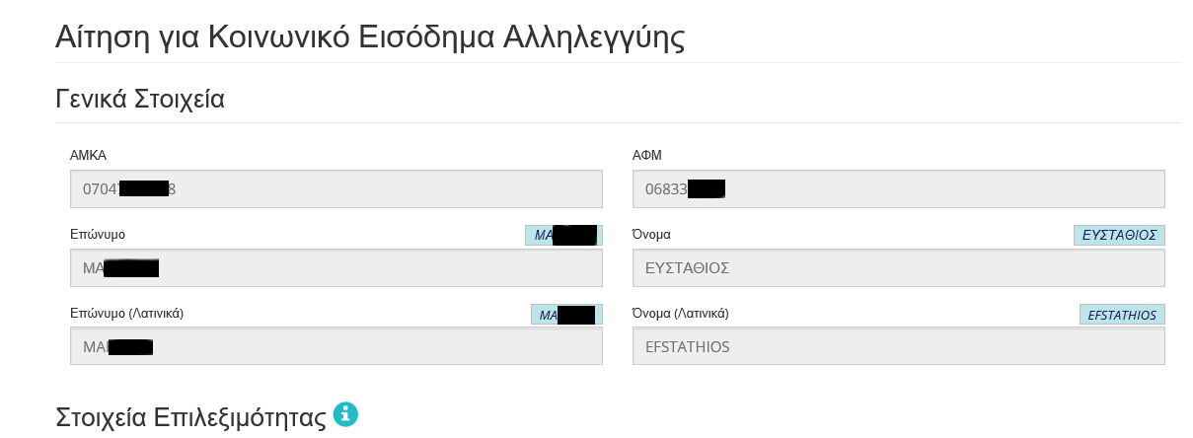The width and height of the screenshot is (1193, 438).
Task: Click the Όνομα field label
Action: pyautogui.click(x=651, y=235)
